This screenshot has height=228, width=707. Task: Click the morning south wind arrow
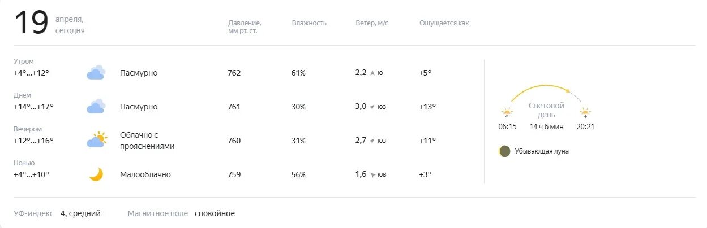[x=372, y=73]
